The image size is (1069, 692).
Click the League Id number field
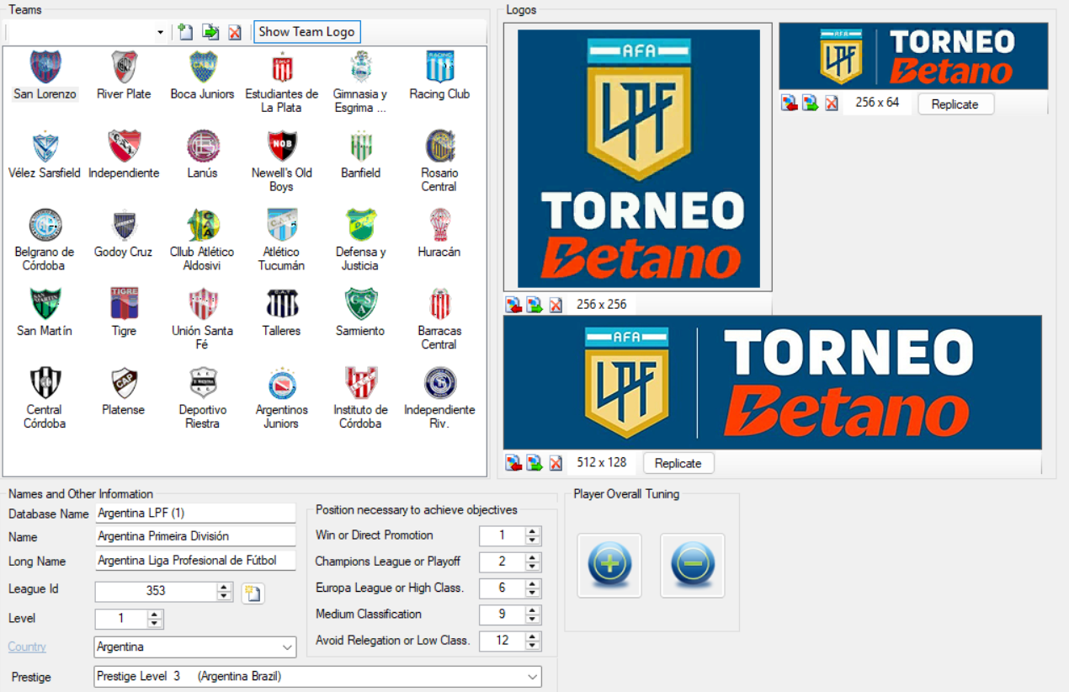pos(157,591)
